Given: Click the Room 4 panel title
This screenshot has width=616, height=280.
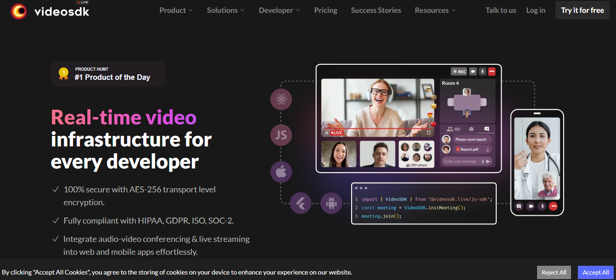Looking at the screenshot, I should pyautogui.click(x=450, y=83).
